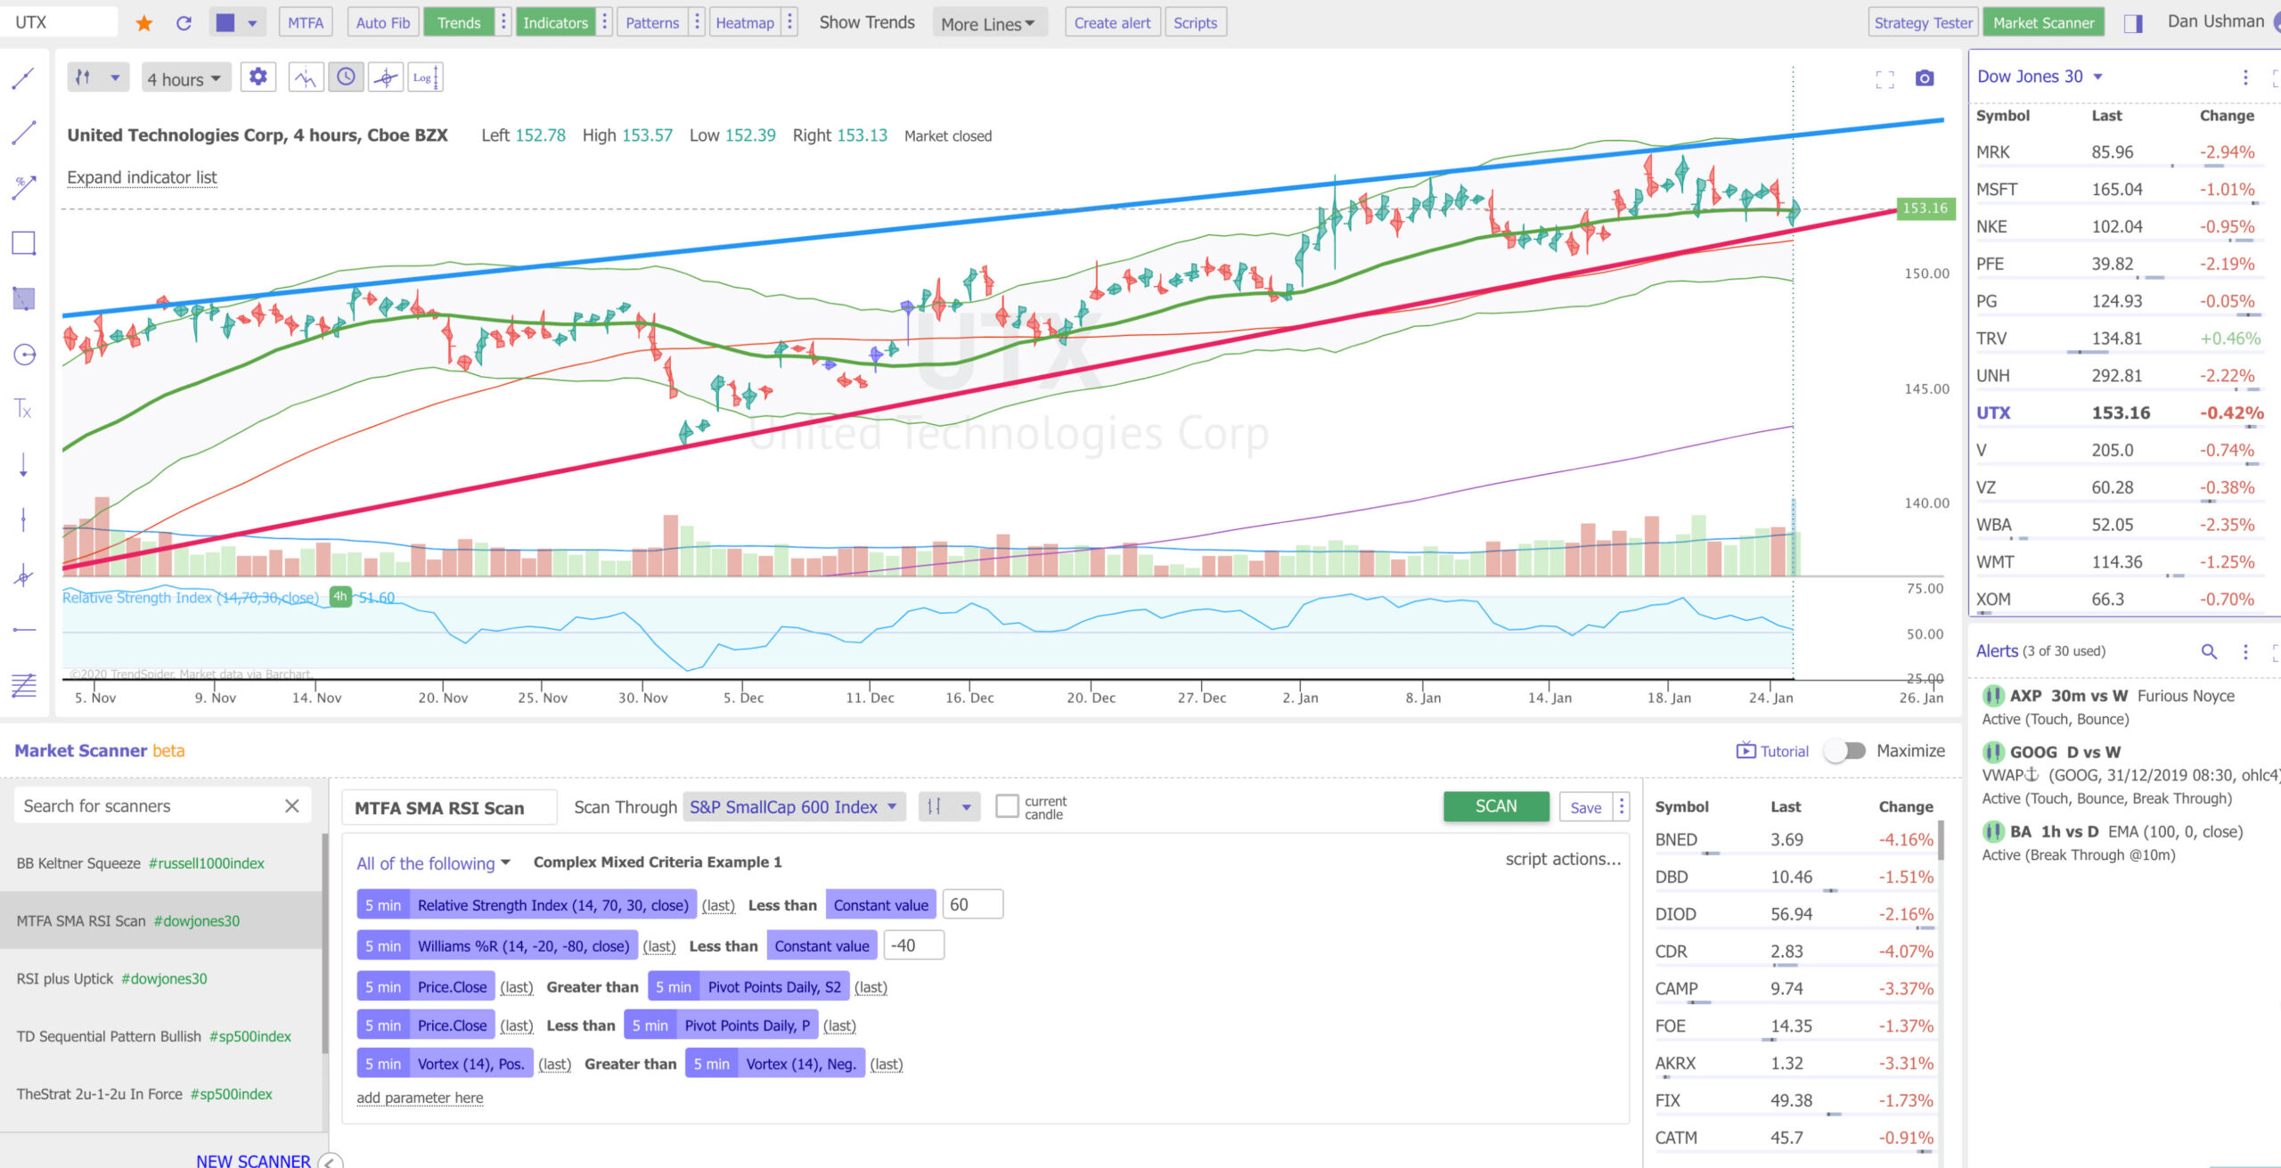Select MTFA SMA RSI Scan in list
The height and width of the screenshot is (1168, 2281).
[x=160, y=920]
